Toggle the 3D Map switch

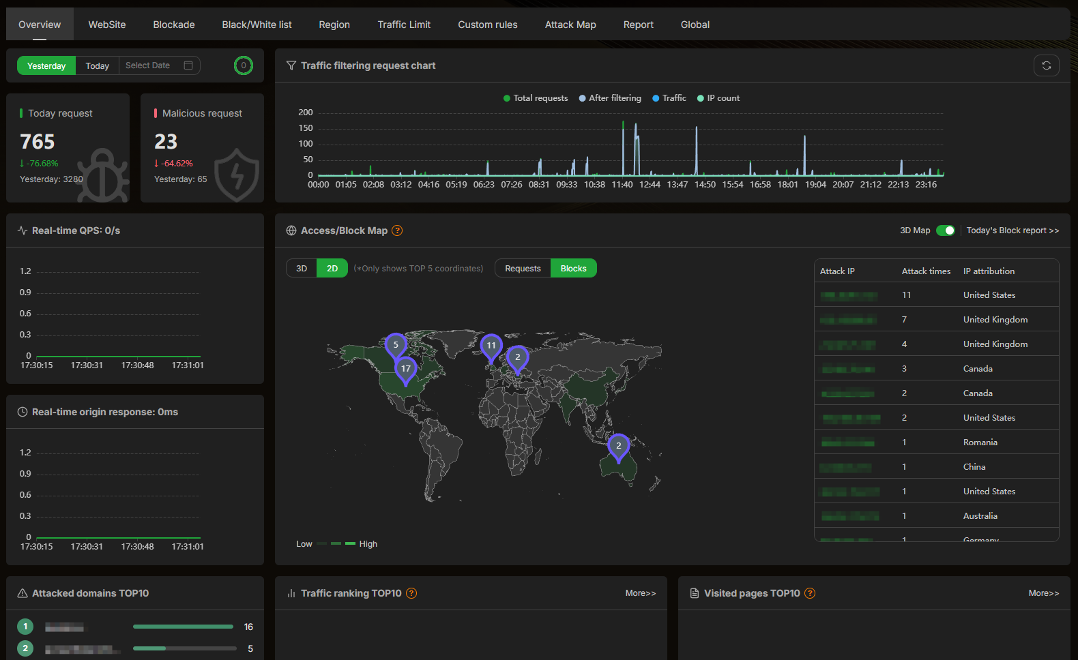click(x=945, y=230)
